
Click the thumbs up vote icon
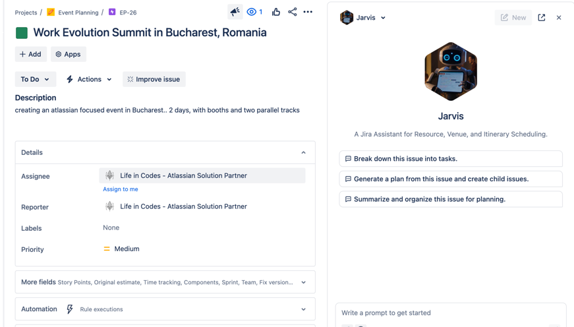(x=276, y=12)
